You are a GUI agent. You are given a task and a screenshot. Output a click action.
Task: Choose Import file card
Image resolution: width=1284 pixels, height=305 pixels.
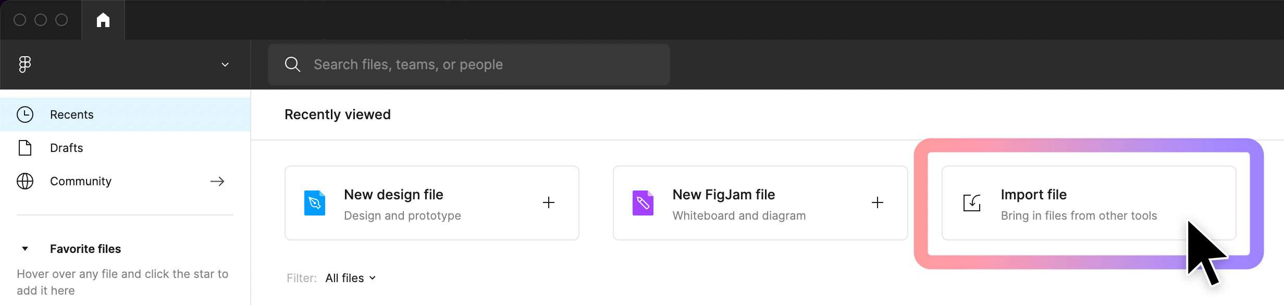(x=1089, y=203)
